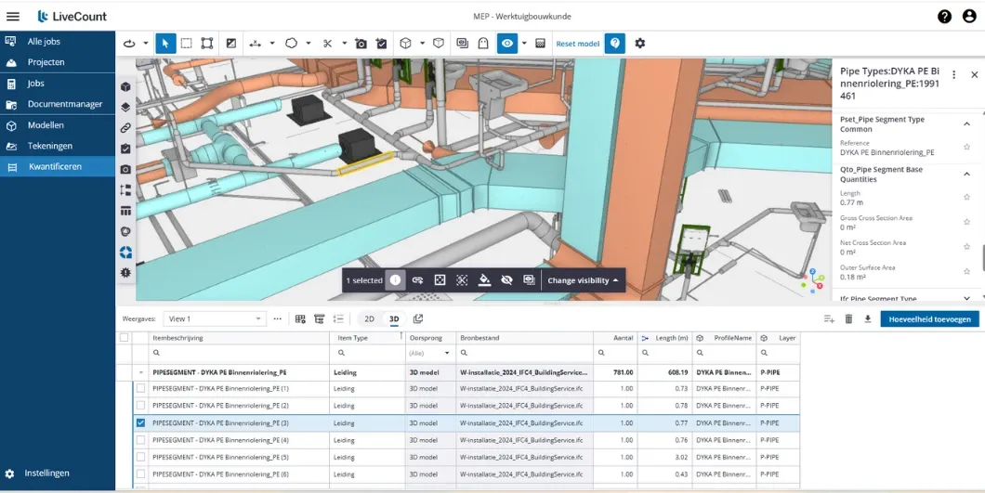Click the 3D cube view icon

(406, 44)
